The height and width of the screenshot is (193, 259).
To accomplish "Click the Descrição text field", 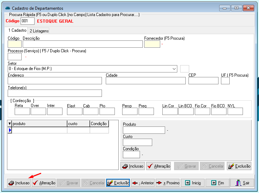I will pos(83,44).
